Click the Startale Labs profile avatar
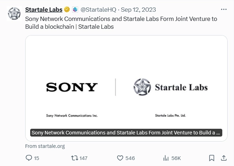This screenshot has width=234, height=166. click(x=14, y=13)
